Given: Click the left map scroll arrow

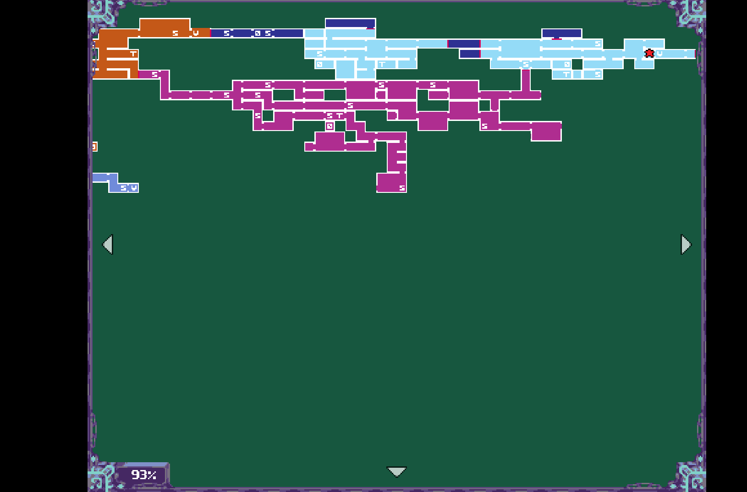Looking at the screenshot, I should tap(108, 245).
